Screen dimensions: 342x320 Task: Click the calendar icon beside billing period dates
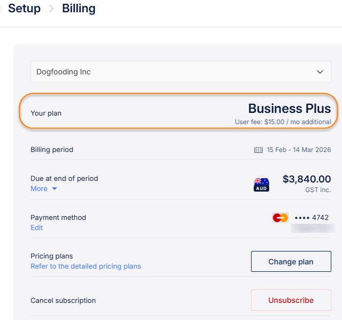[x=258, y=150]
